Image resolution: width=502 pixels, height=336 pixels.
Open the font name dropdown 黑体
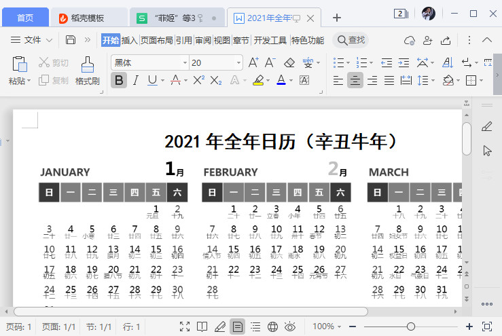point(185,62)
